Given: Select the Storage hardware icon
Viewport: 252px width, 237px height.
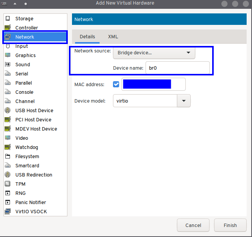Looking at the screenshot, I should pyautogui.click(x=8, y=19).
